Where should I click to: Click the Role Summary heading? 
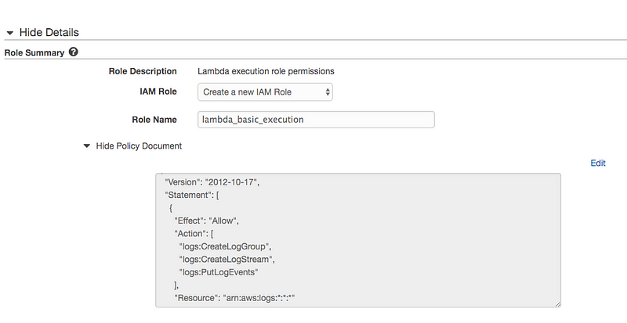click(34, 52)
